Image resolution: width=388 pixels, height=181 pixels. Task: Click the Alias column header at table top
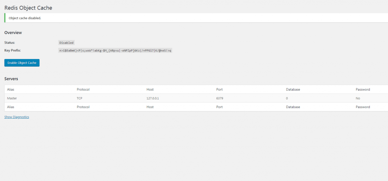(11, 90)
